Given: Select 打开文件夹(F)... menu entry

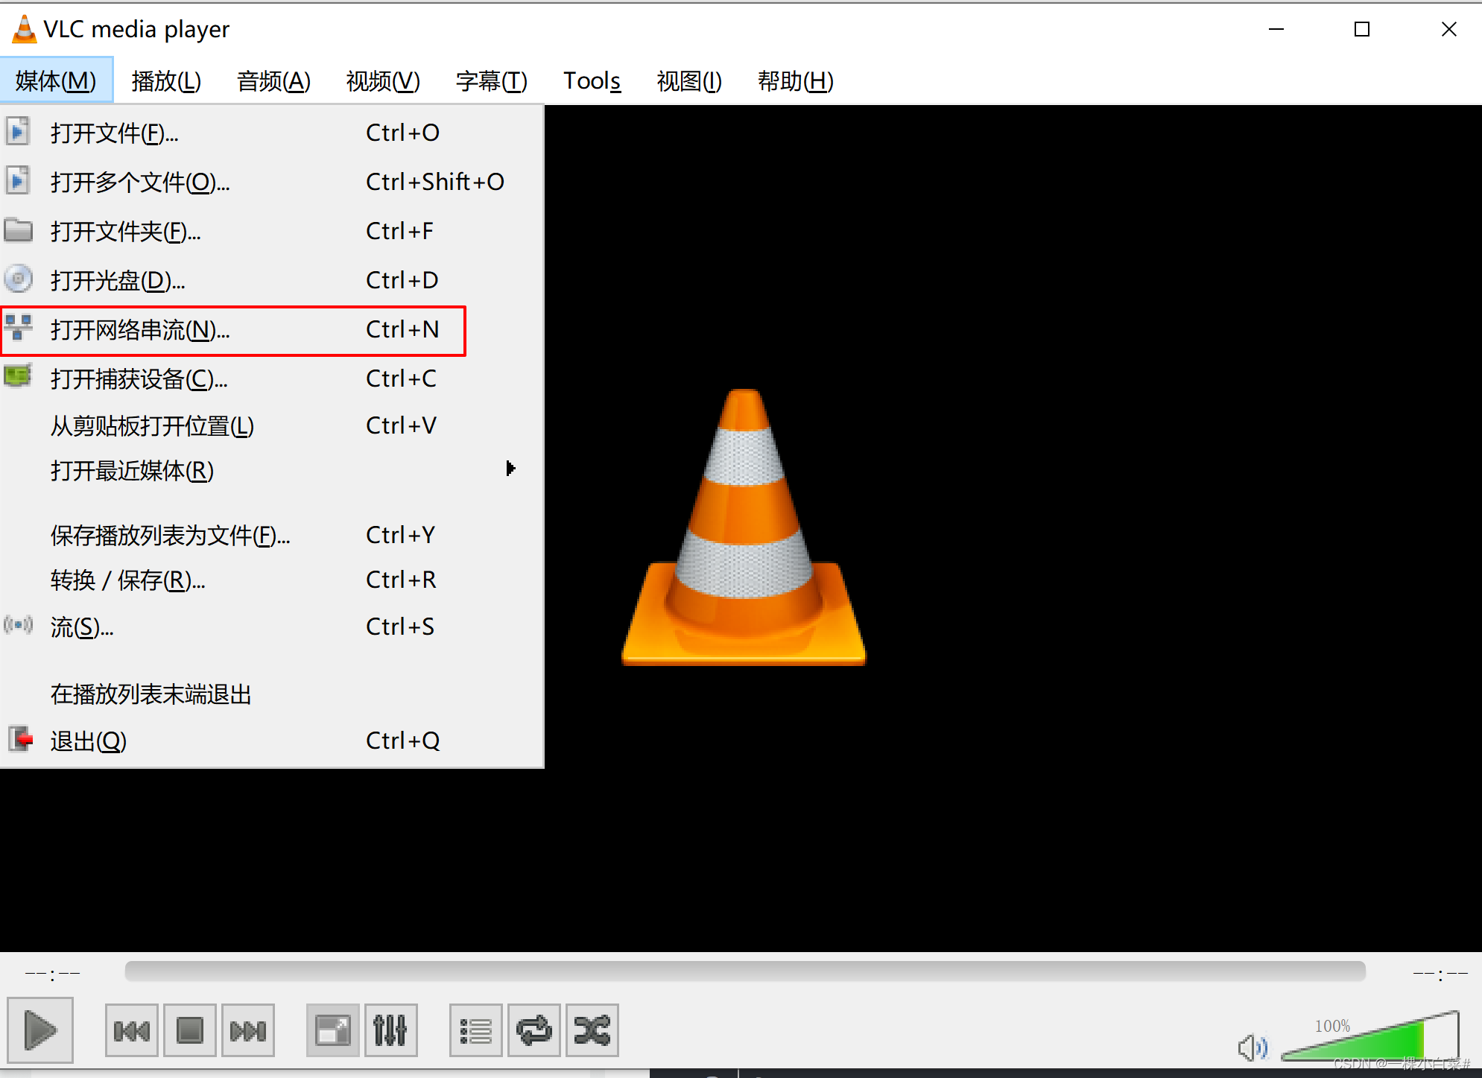Looking at the screenshot, I should click(x=272, y=231).
